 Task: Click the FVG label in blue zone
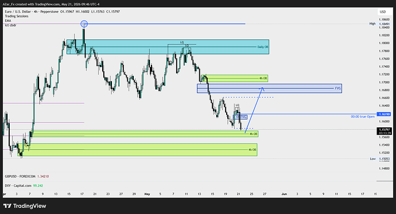tap(337, 88)
